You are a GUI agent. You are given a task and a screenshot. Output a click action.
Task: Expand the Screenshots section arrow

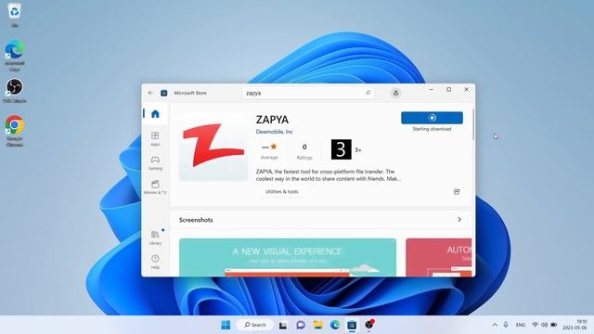tap(459, 220)
